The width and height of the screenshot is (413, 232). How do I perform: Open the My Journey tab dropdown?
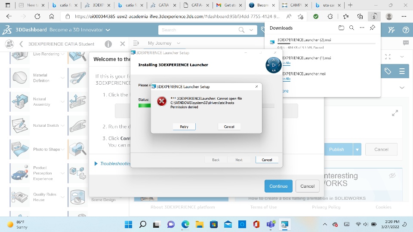click(179, 43)
